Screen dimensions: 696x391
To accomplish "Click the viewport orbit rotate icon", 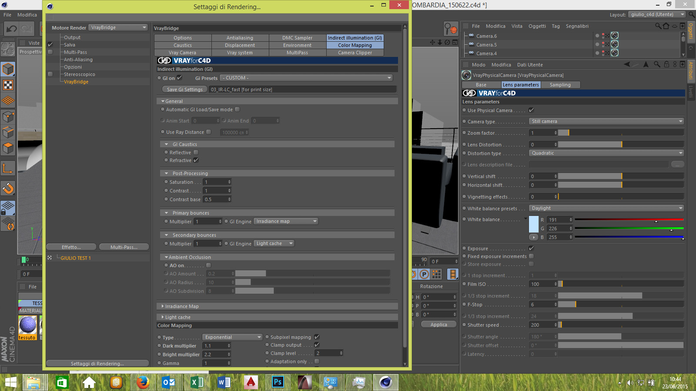I will (x=447, y=42).
